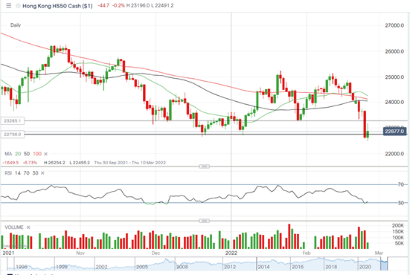This screenshot has height=275, width=410.
Task: Remove the MA indicator with its X
Action: 45,154
